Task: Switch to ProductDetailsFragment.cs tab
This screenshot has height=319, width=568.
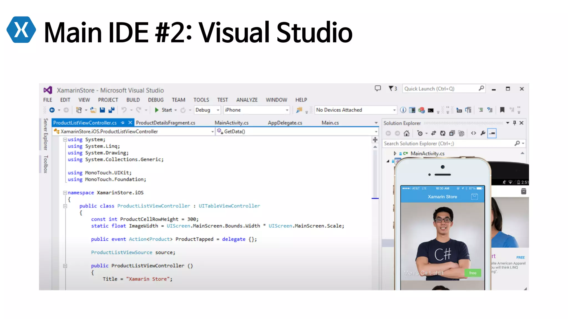Action: pos(166,123)
